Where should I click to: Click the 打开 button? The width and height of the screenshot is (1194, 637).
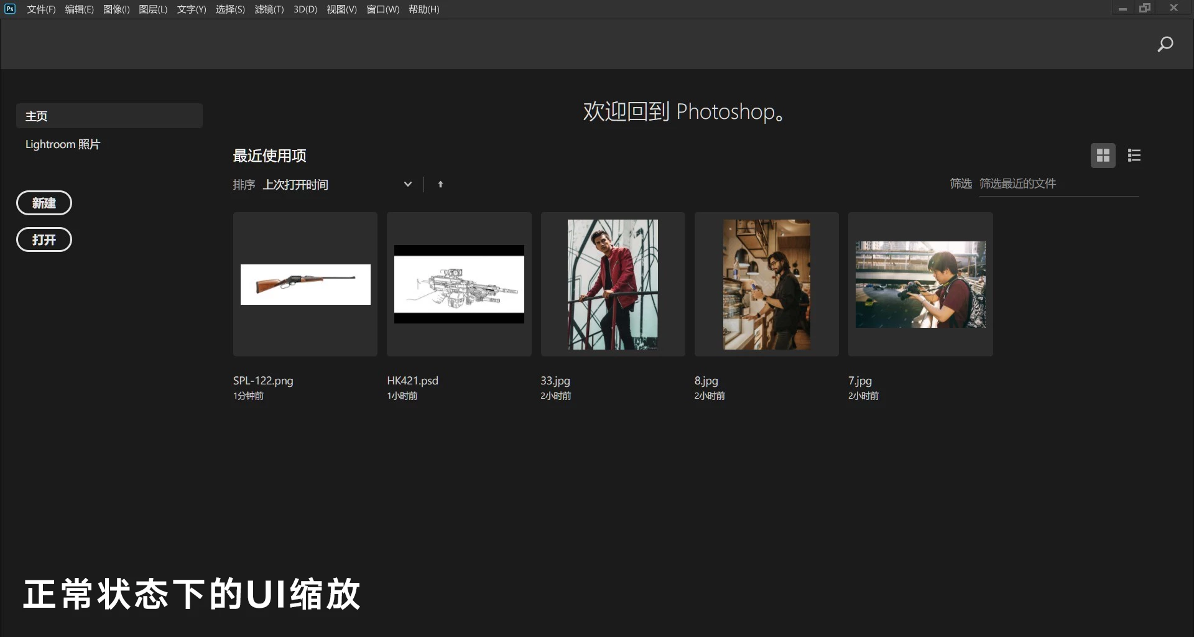tap(44, 239)
